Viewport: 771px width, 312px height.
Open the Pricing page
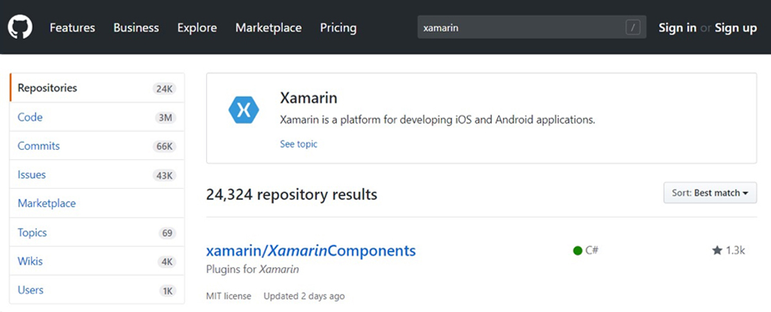pyautogui.click(x=338, y=28)
